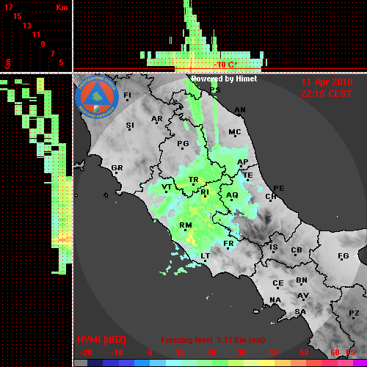The height and width of the screenshot is (367, 367).
Task: Click the AQ city label on map
Action: pyautogui.click(x=232, y=195)
